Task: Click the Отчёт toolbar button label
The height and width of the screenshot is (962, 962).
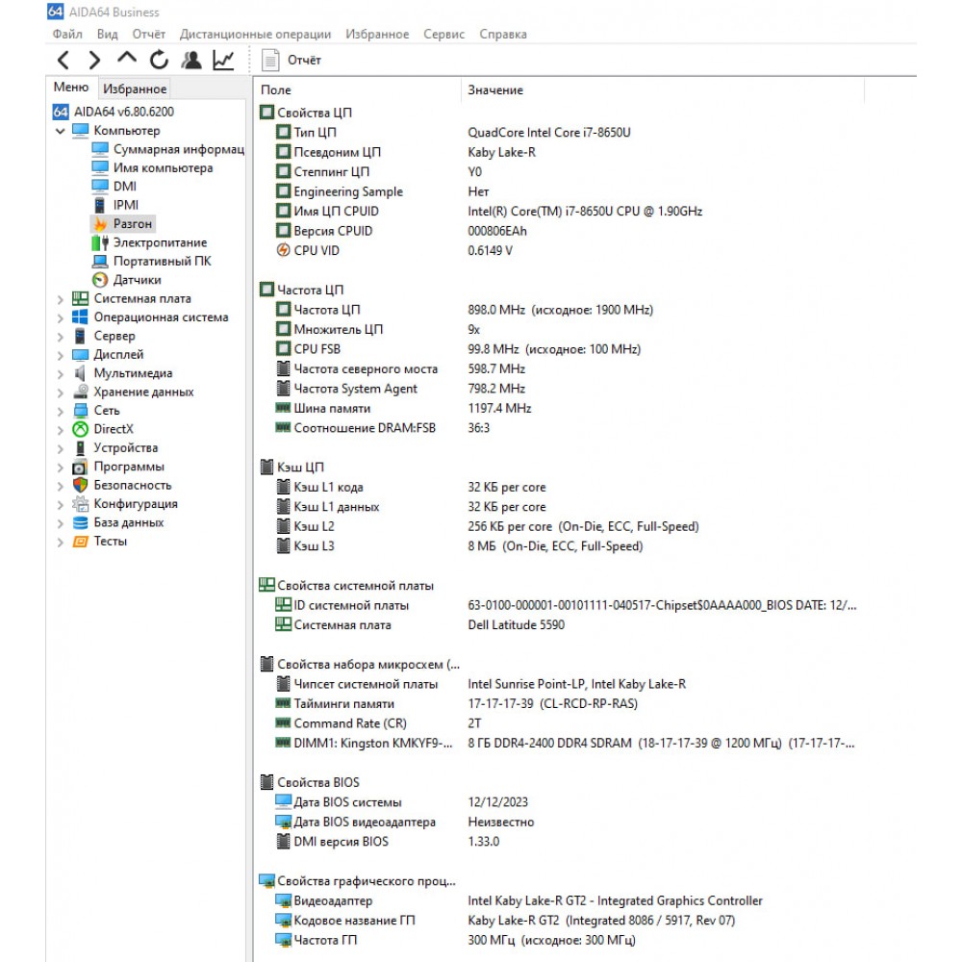Action: [x=304, y=60]
